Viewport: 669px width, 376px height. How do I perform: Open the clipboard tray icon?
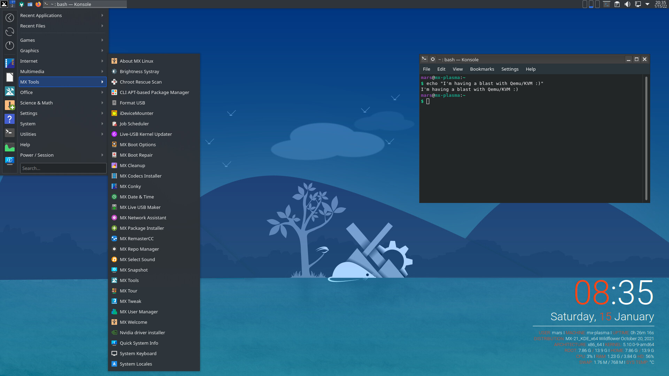tap(617, 4)
